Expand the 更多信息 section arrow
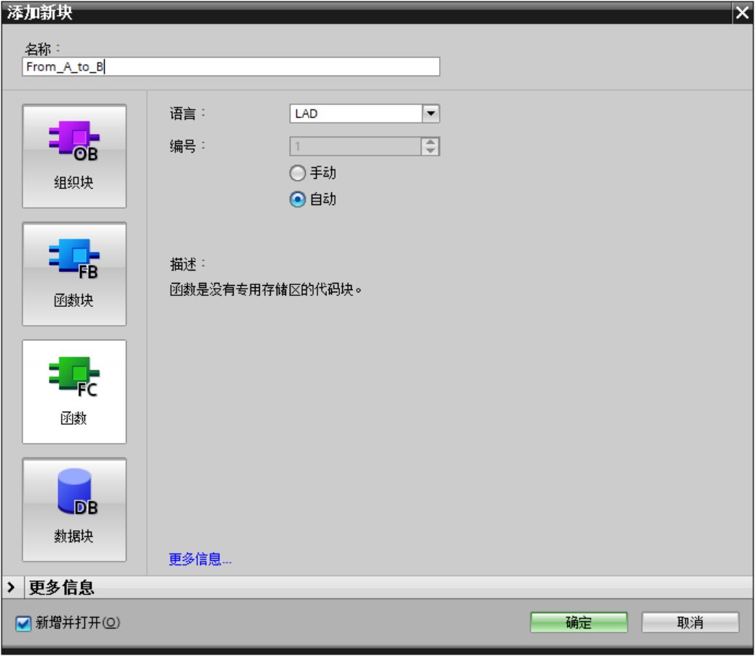Viewport: 755px width, 656px height. pyautogui.click(x=11, y=587)
